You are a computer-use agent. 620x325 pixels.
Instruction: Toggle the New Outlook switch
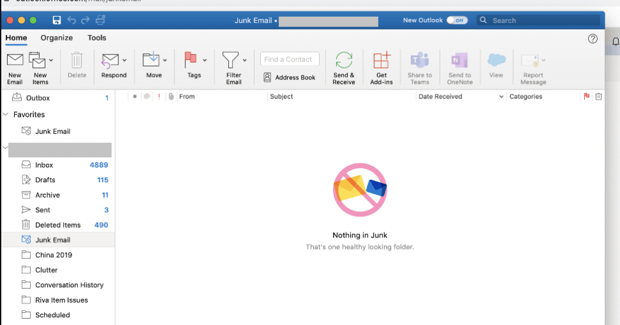(x=457, y=20)
